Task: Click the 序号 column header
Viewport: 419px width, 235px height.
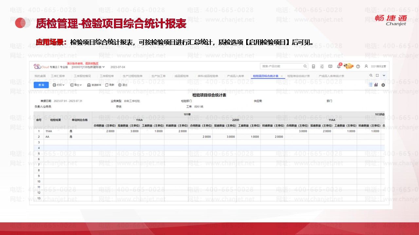Action: (x=39, y=120)
